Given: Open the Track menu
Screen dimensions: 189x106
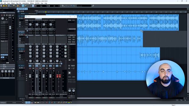Looking at the screenshot, I should pos(9,3).
